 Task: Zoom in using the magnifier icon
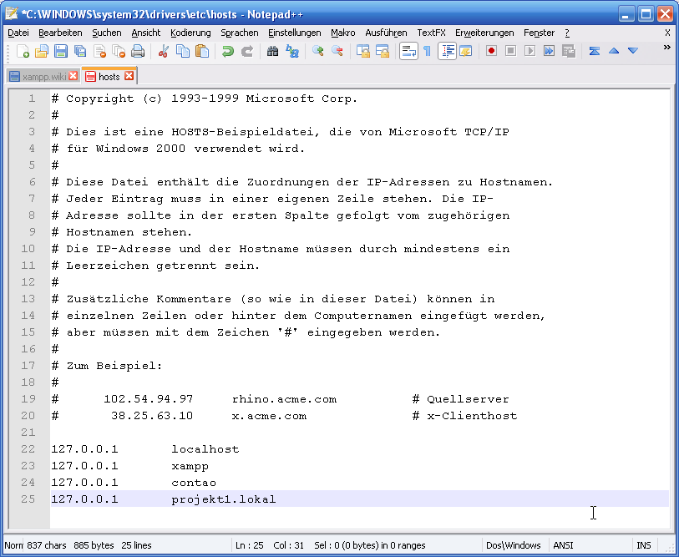point(317,50)
